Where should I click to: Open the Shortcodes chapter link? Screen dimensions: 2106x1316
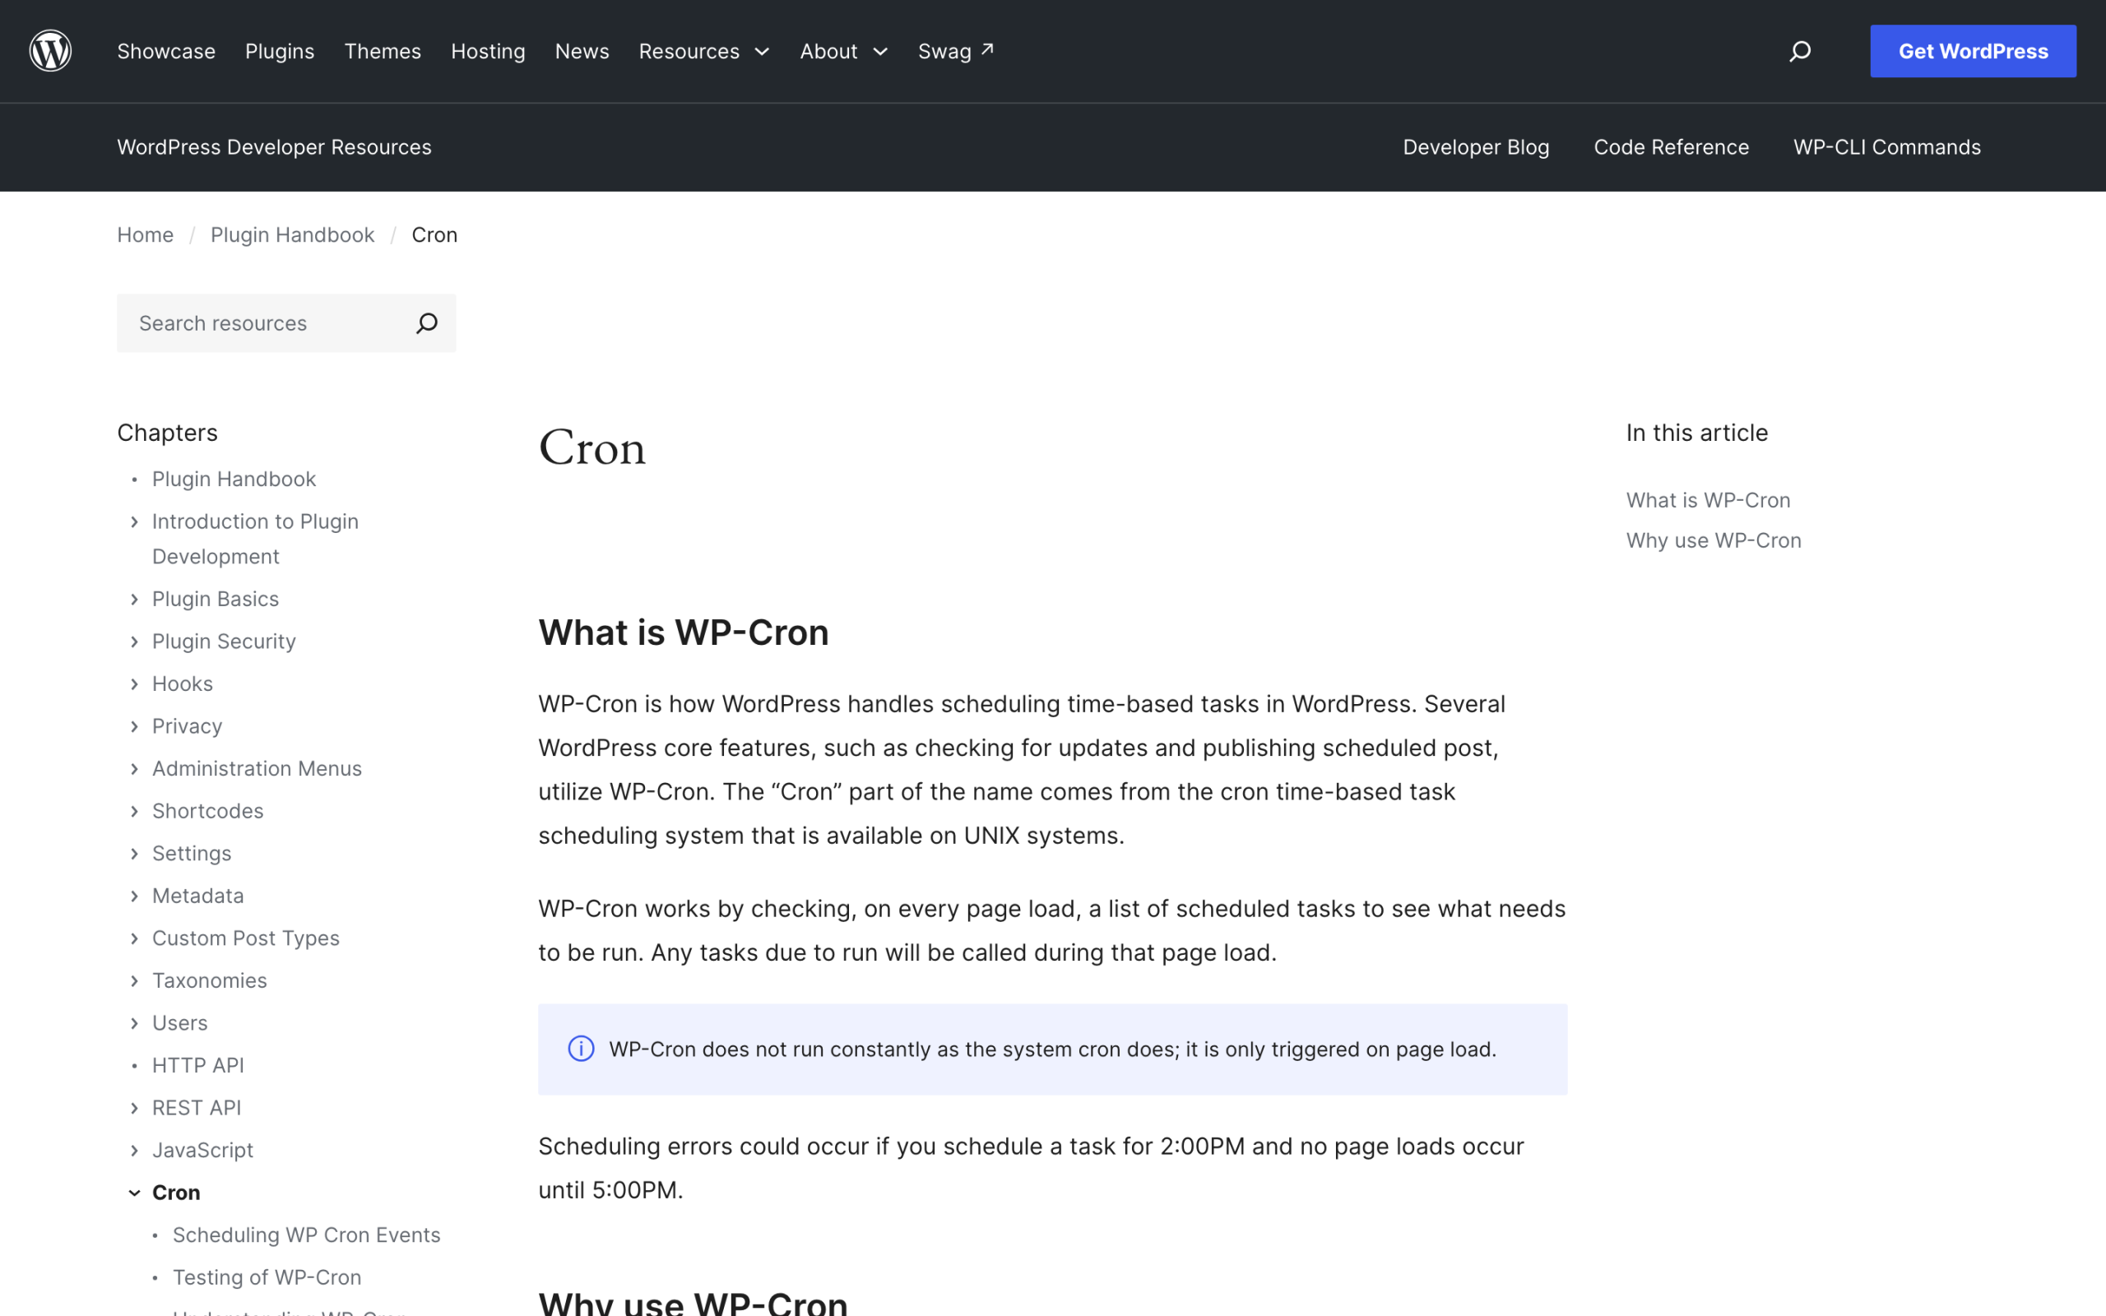208,811
